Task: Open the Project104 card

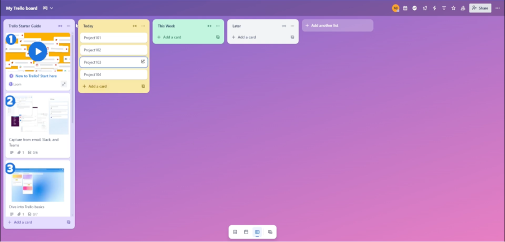Action: pyautogui.click(x=113, y=74)
